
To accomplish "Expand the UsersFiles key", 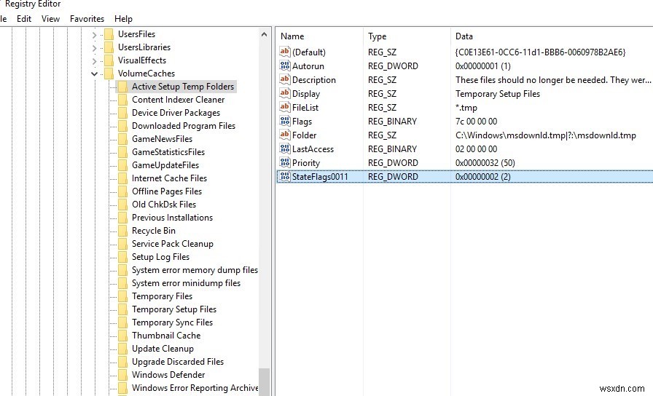I will 95,35.
